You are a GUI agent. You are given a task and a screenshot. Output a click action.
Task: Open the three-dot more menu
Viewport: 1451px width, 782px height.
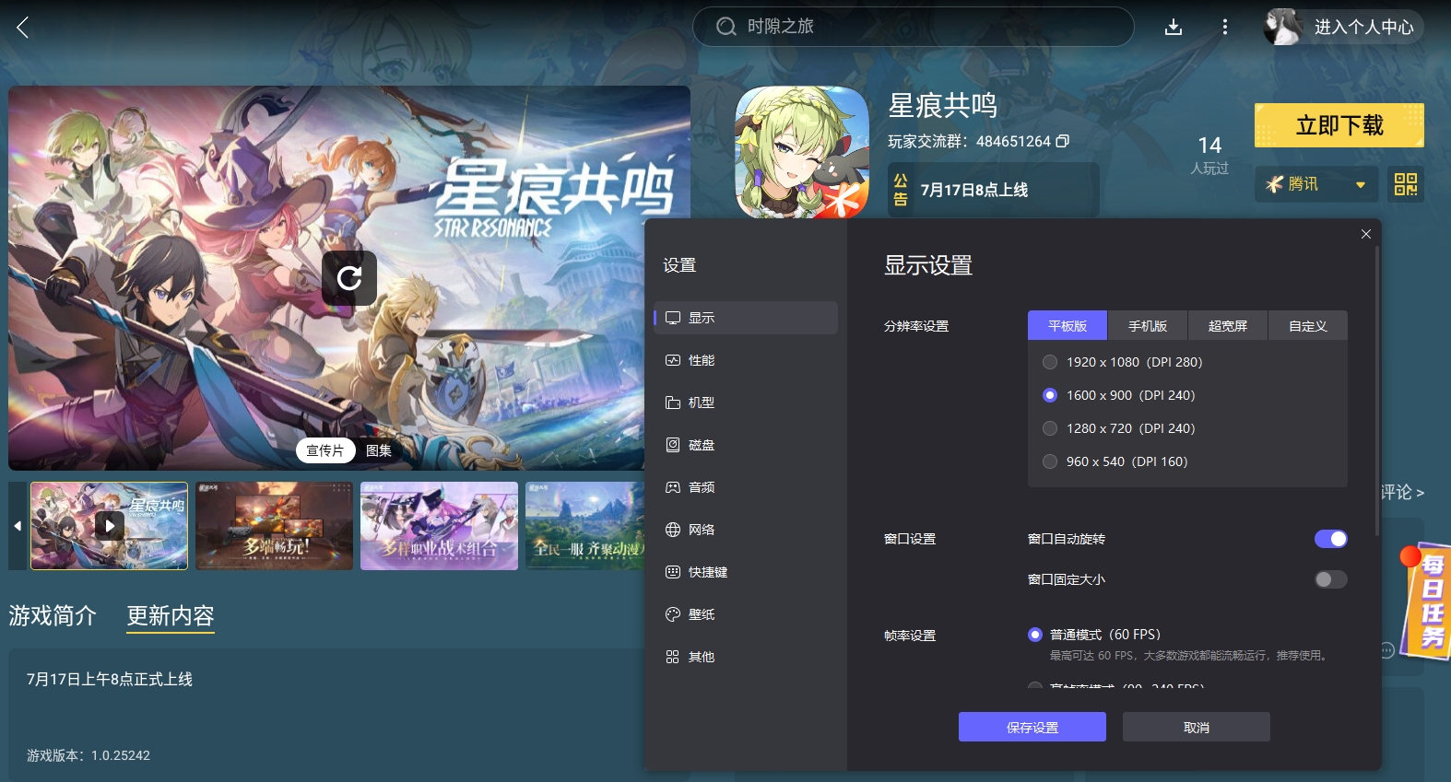click(1225, 27)
